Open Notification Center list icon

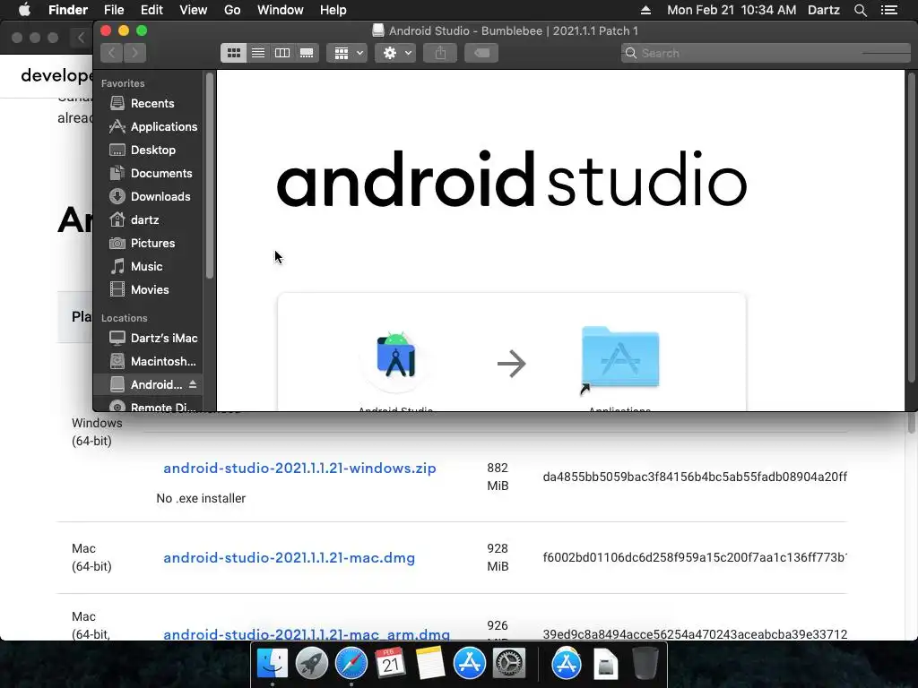tap(889, 10)
